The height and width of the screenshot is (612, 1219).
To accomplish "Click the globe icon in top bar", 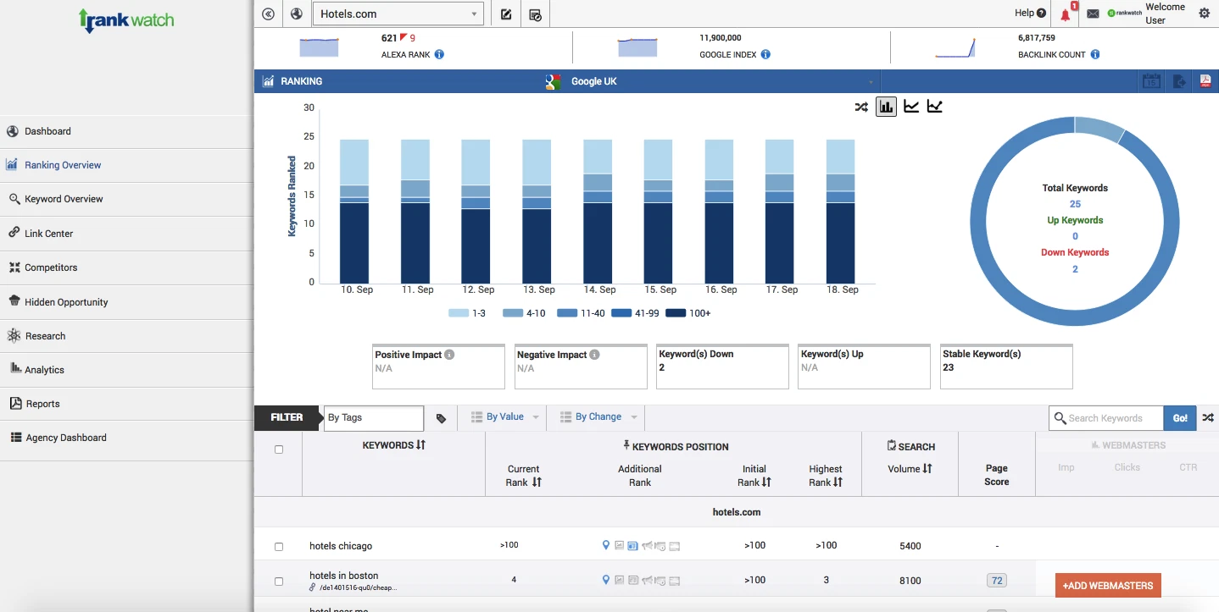I will [296, 14].
